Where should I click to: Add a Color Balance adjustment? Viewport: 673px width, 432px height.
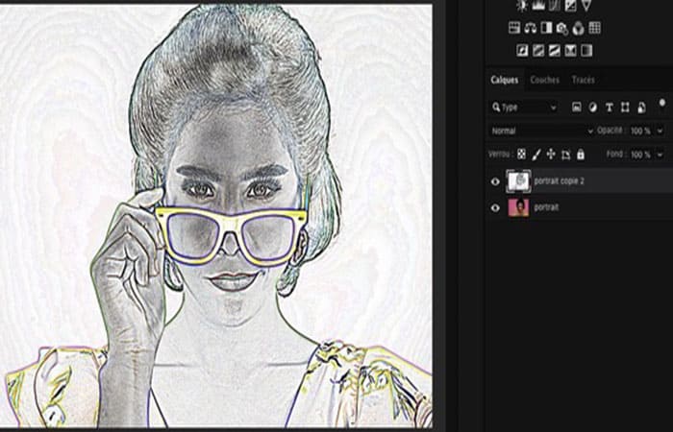point(531,28)
